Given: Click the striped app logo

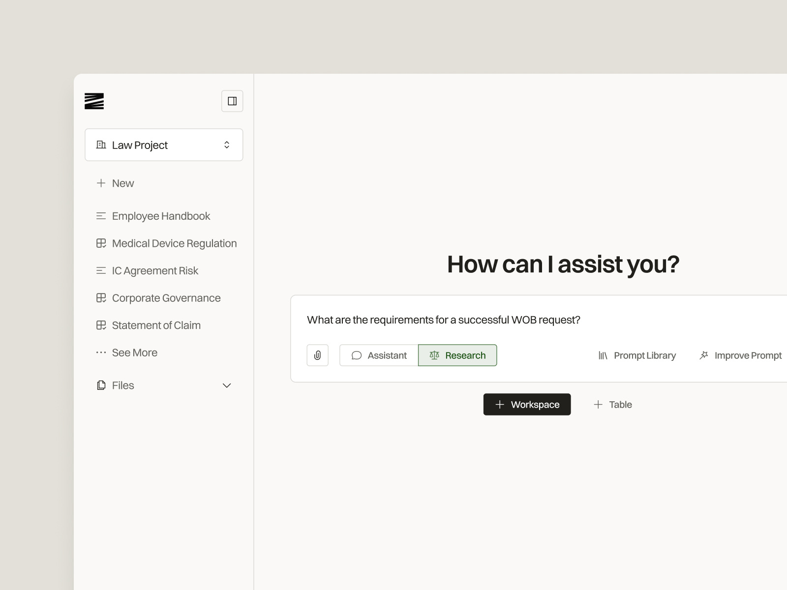Looking at the screenshot, I should [94, 101].
